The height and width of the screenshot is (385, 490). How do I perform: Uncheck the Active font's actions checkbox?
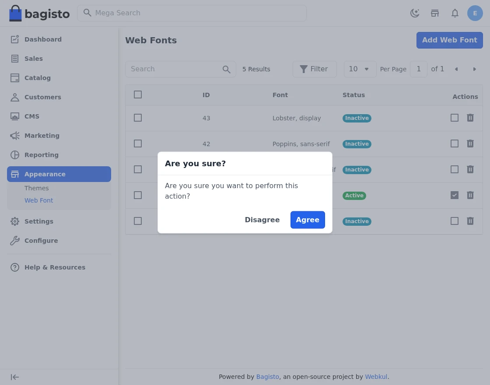coord(455,195)
